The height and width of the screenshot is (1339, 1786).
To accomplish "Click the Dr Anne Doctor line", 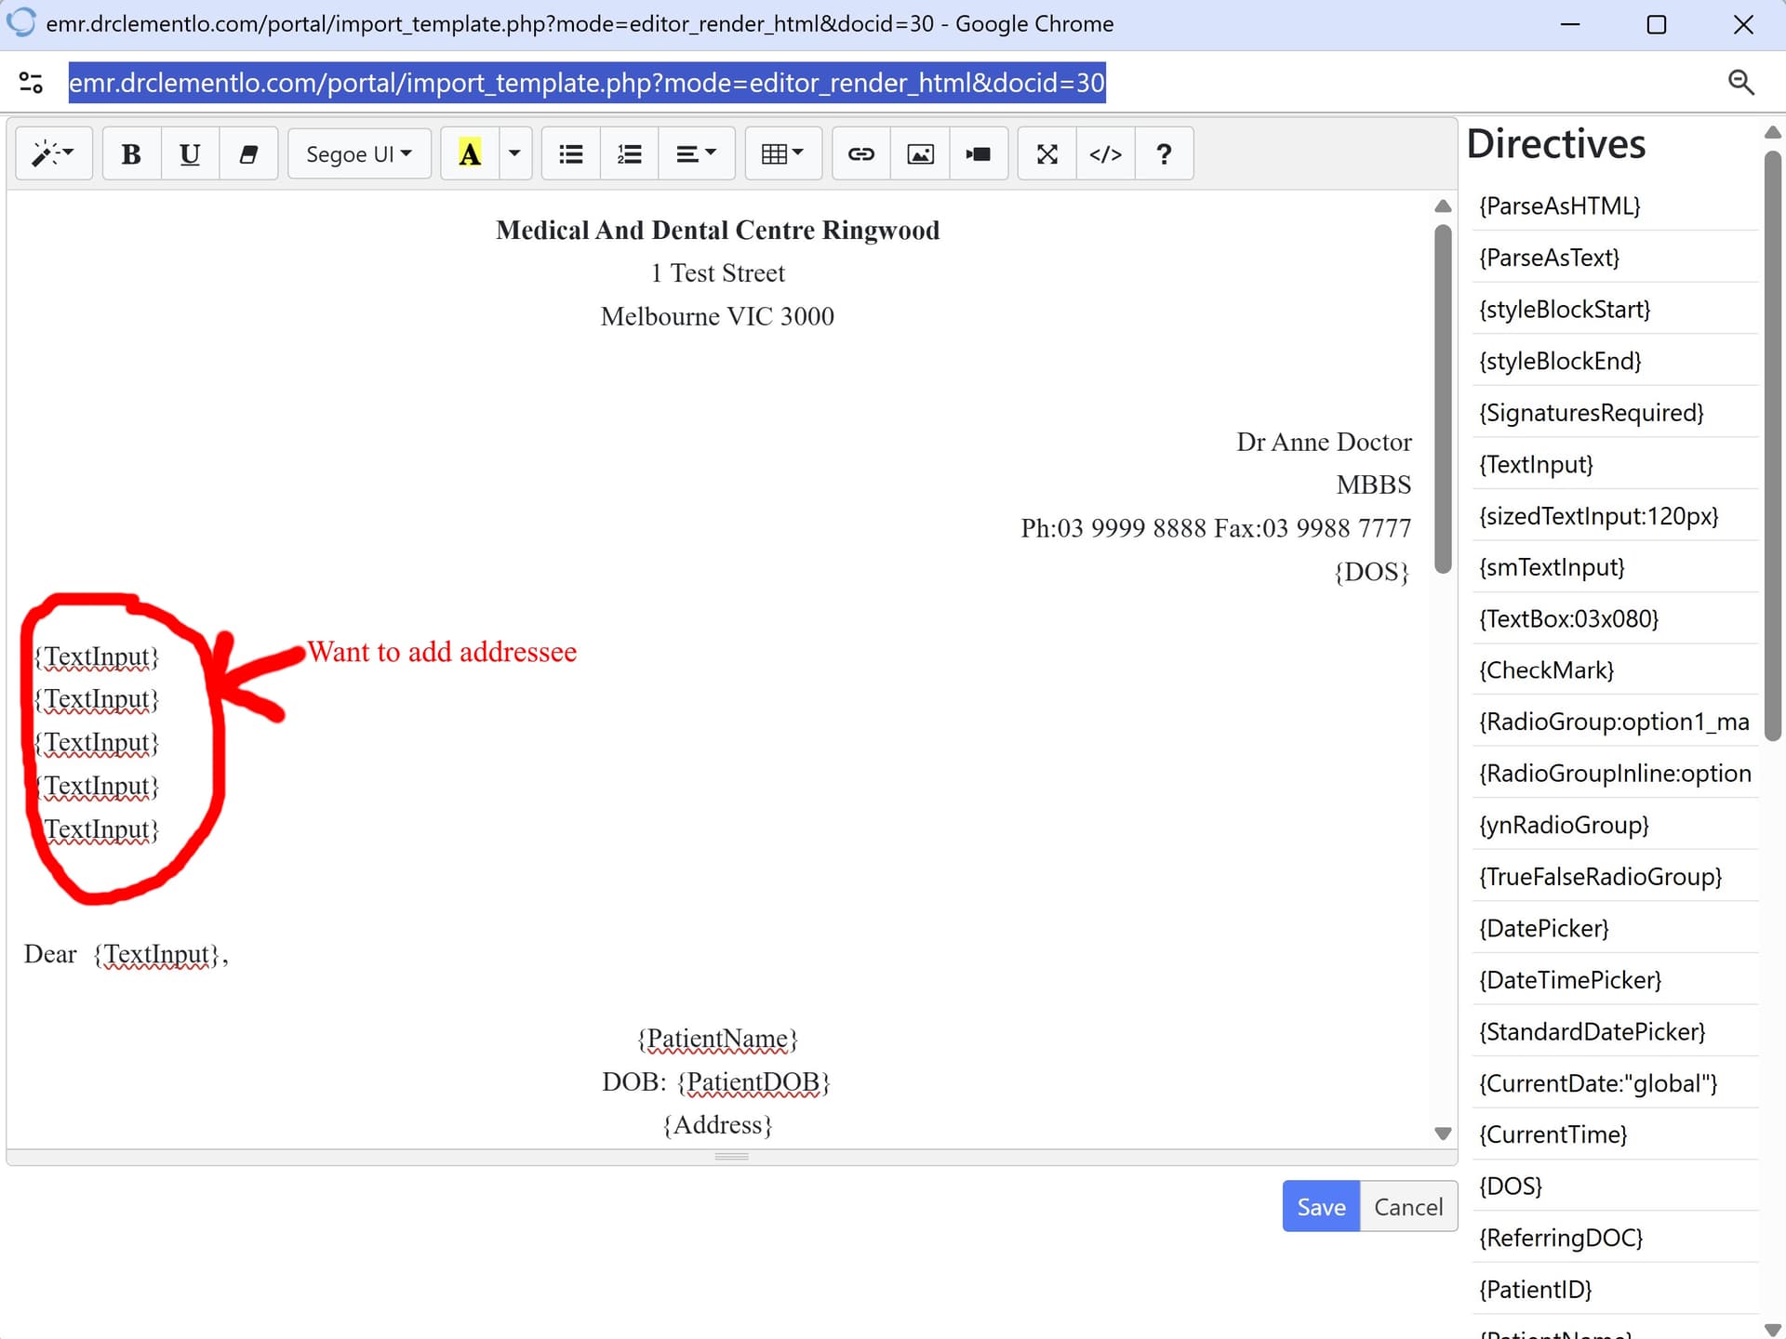I will click(x=1324, y=442).
